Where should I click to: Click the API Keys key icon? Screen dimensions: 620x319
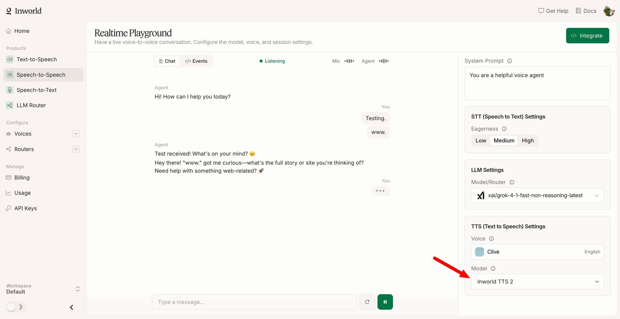point(9,208)
